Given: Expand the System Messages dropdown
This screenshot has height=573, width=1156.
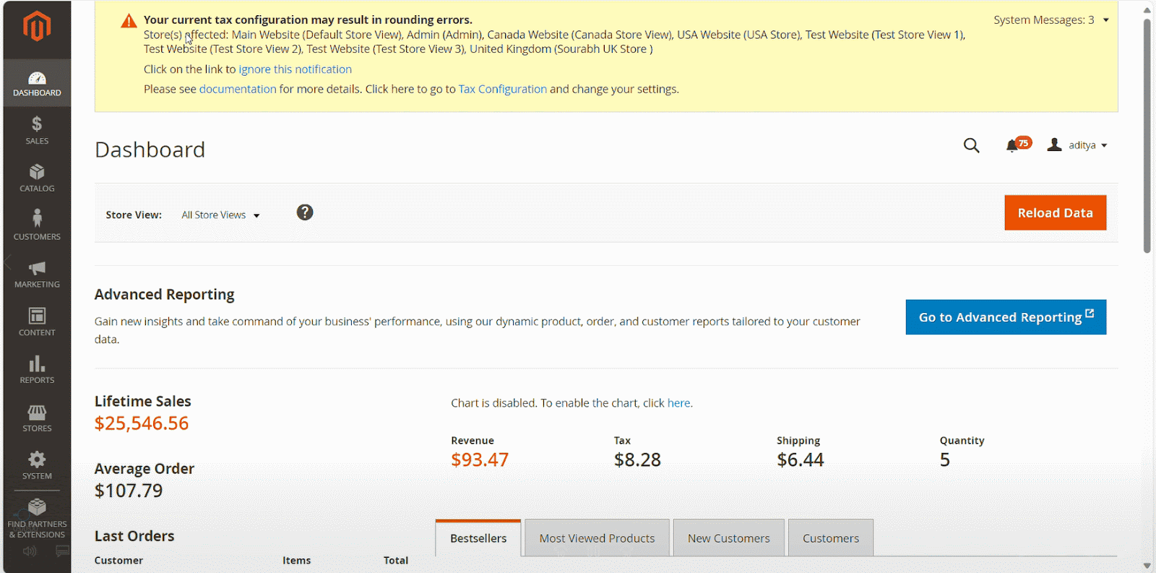Looking at the screenshot, I should tap(1051, 20).
